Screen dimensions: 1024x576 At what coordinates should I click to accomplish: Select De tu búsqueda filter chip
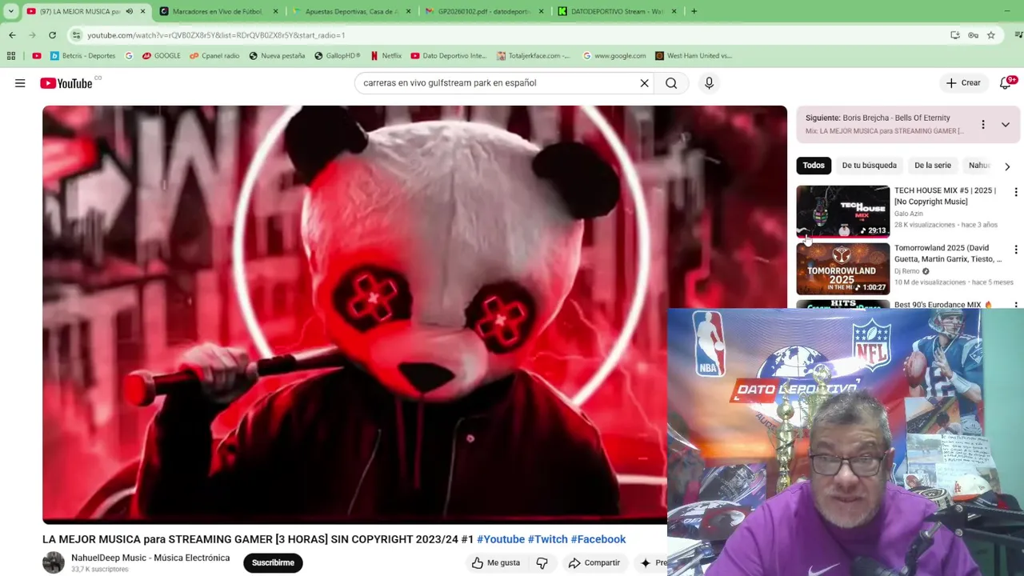pos(869,166)
